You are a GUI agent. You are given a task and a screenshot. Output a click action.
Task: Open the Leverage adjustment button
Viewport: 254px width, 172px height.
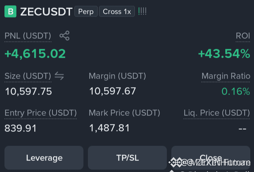click(44, 158)
